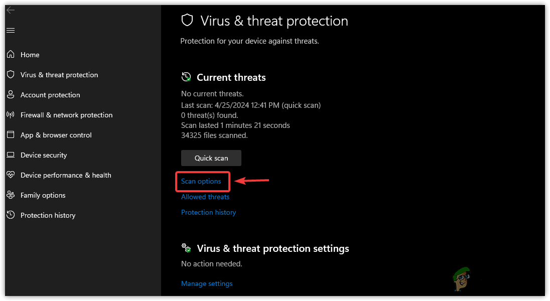Navigate to Device security section
Image resolution: width=550 pixels, height=301 pixels.
(x=44, y=155)
